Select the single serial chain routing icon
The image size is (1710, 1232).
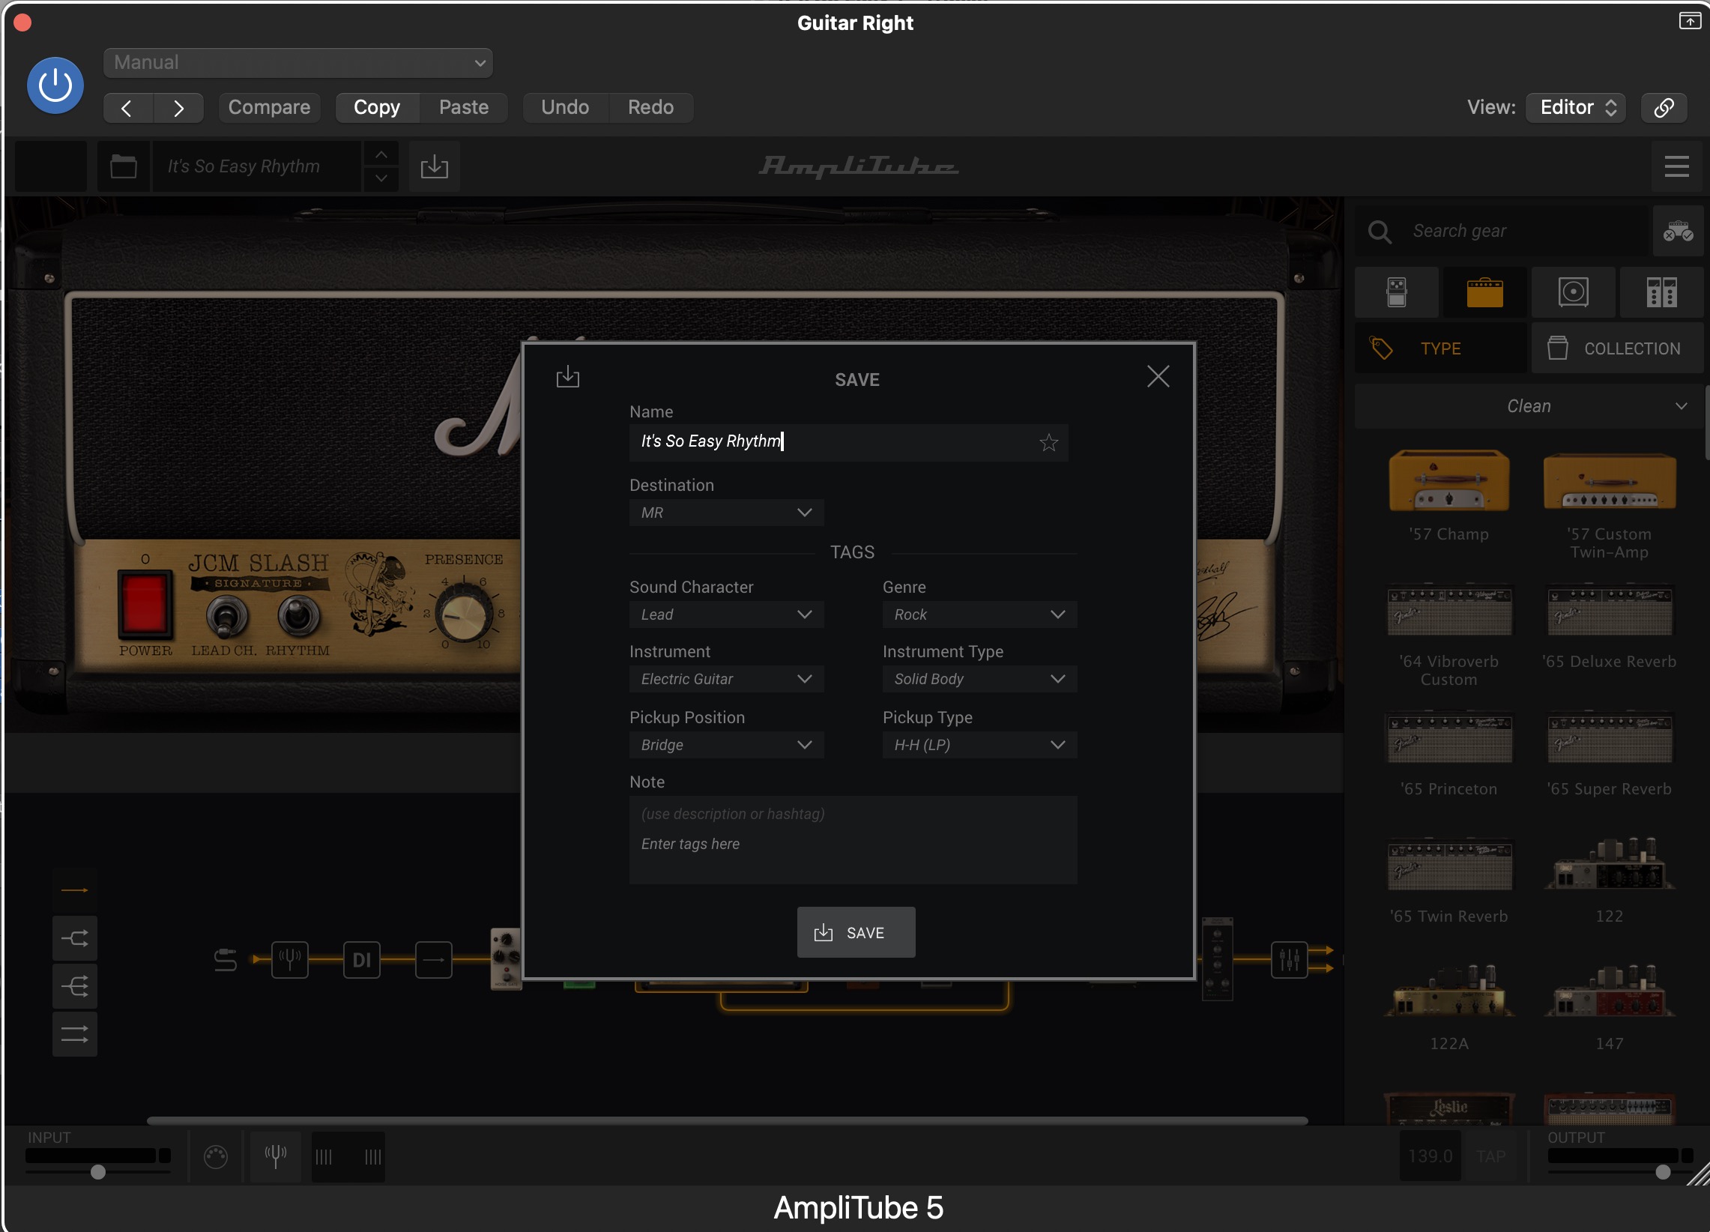pos(75,890)
